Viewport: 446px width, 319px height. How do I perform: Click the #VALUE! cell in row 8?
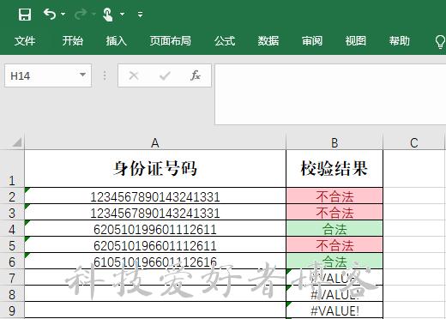334,294
